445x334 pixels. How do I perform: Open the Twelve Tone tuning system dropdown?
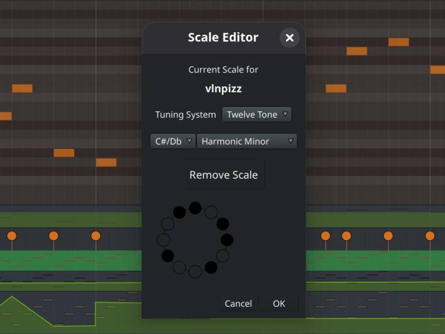256,115
